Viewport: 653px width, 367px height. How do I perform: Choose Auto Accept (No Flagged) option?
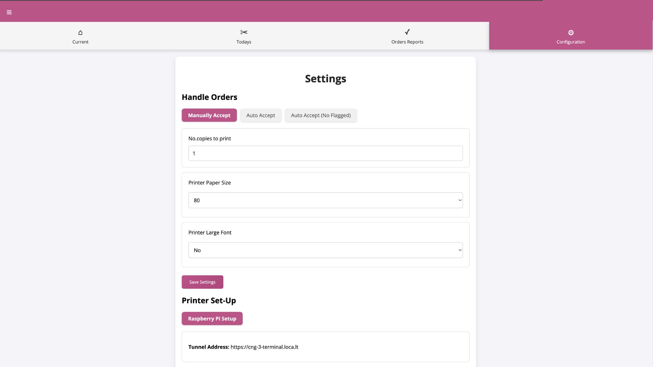click(320, 115)
